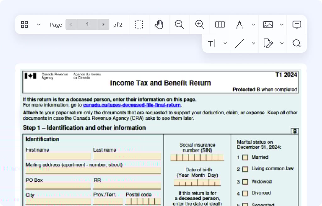Click the zoom in magnifier
The width and height of the screenshot is (322, 206).
click(199, 25)
